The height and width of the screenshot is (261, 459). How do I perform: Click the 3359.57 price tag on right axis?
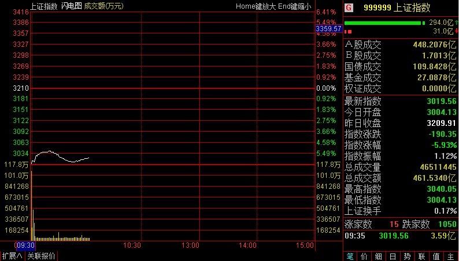[x=329, y=28]
